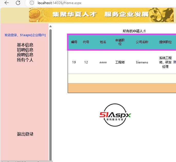This screenshot has height=162, width=176.
Task: Reload the page with the refresh icon
Action: (18, 3)
